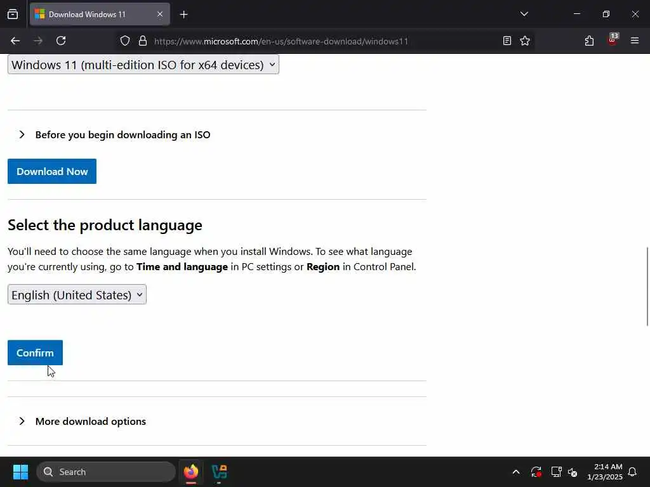650x487 pixels.
Task: Open the Windows Start menu
Action: pos(20,472)
